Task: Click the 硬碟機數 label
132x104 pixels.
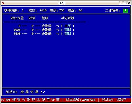Action: tap(12, 10)
